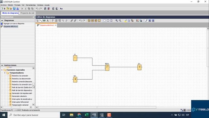Select the selection arrow tool in editor toolbar
This screenshot has width=209, height=118.
[38, 21]
